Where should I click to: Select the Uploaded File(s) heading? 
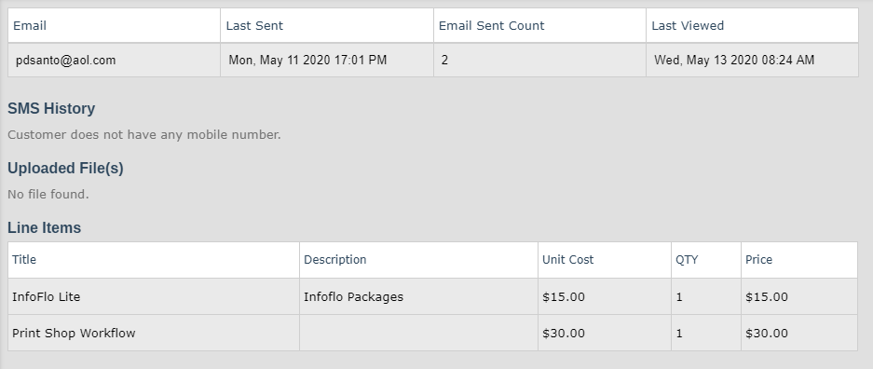[x=66, y=168]
